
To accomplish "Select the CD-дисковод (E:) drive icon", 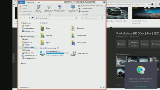I will pos(73,53).
